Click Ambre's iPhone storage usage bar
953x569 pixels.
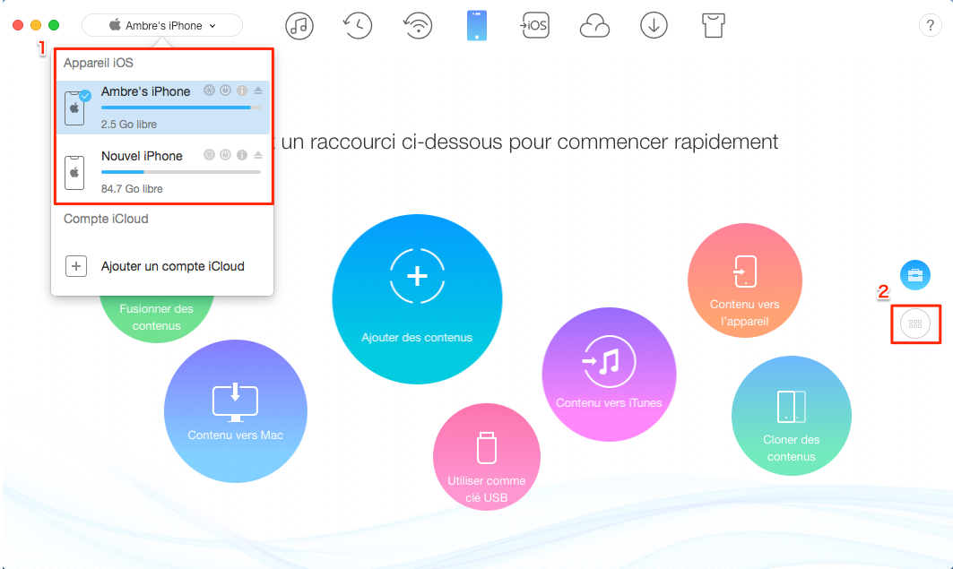click(181, 108)
